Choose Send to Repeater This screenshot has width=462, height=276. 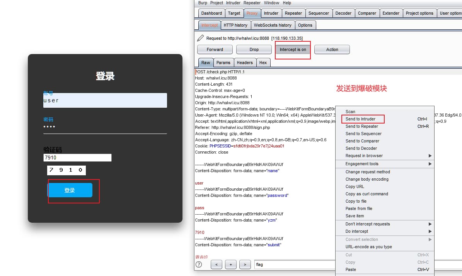(x=385, y=126)
